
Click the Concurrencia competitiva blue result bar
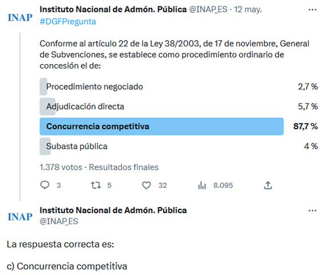(x=162, y=126)
